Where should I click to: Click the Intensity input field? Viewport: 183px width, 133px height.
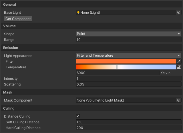(x=129, y=79)
